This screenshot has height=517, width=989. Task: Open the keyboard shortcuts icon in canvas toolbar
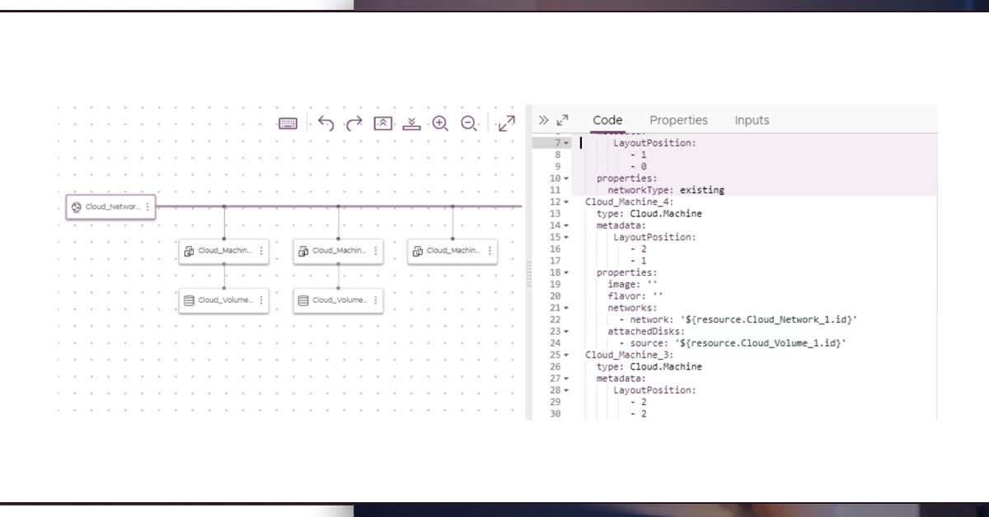288,123
